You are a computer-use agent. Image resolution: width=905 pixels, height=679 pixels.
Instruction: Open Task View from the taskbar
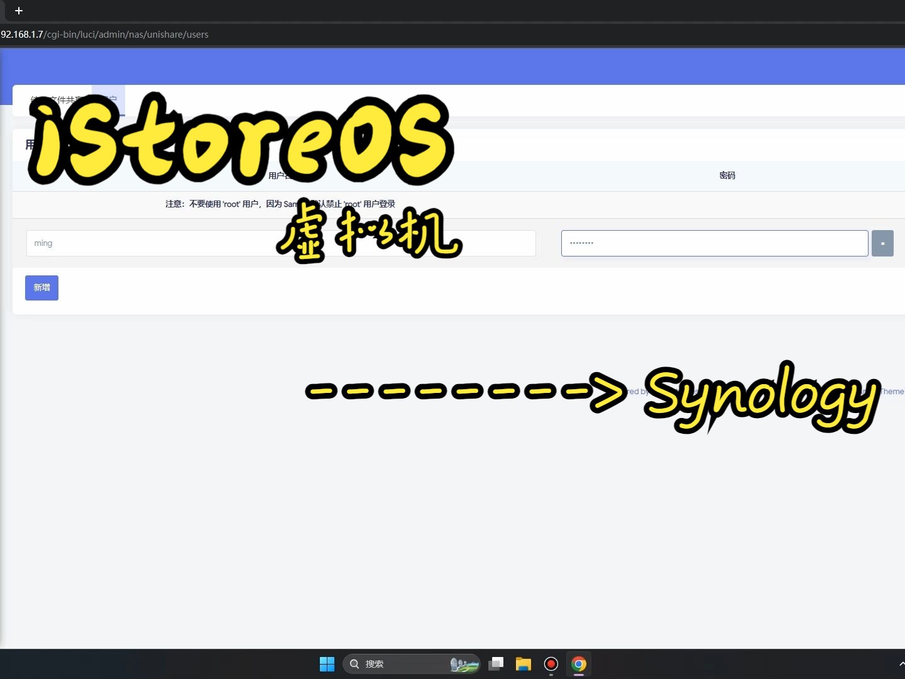click(x=496, y=664)
